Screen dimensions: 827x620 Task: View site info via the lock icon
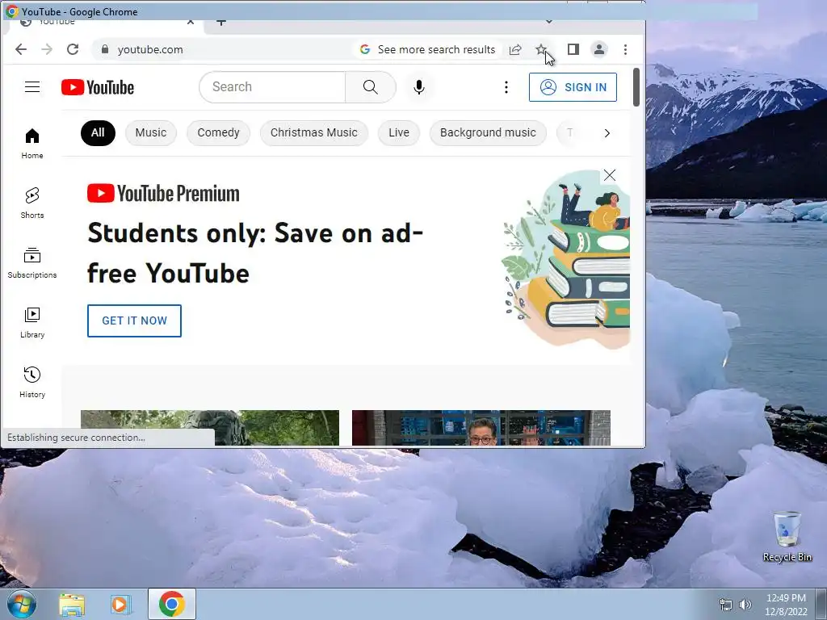(105, 49)
